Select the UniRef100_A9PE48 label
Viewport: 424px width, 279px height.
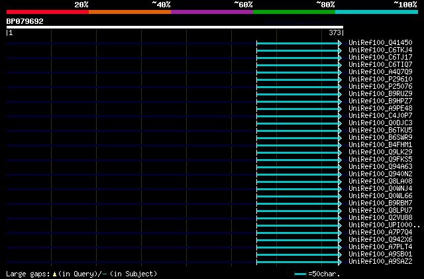coord(380,108)
